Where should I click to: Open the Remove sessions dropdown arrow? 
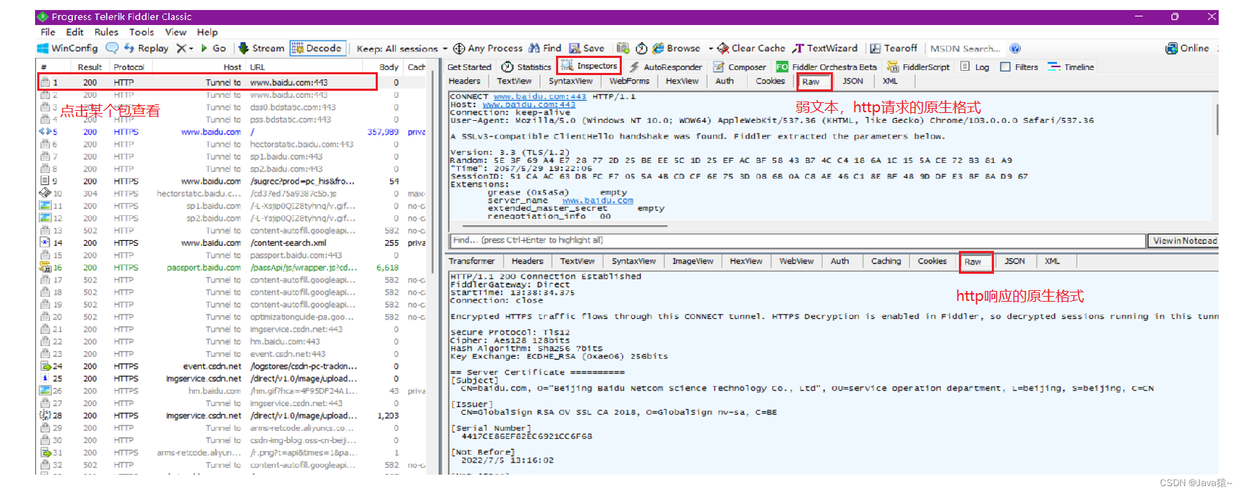tap(191, 49)
